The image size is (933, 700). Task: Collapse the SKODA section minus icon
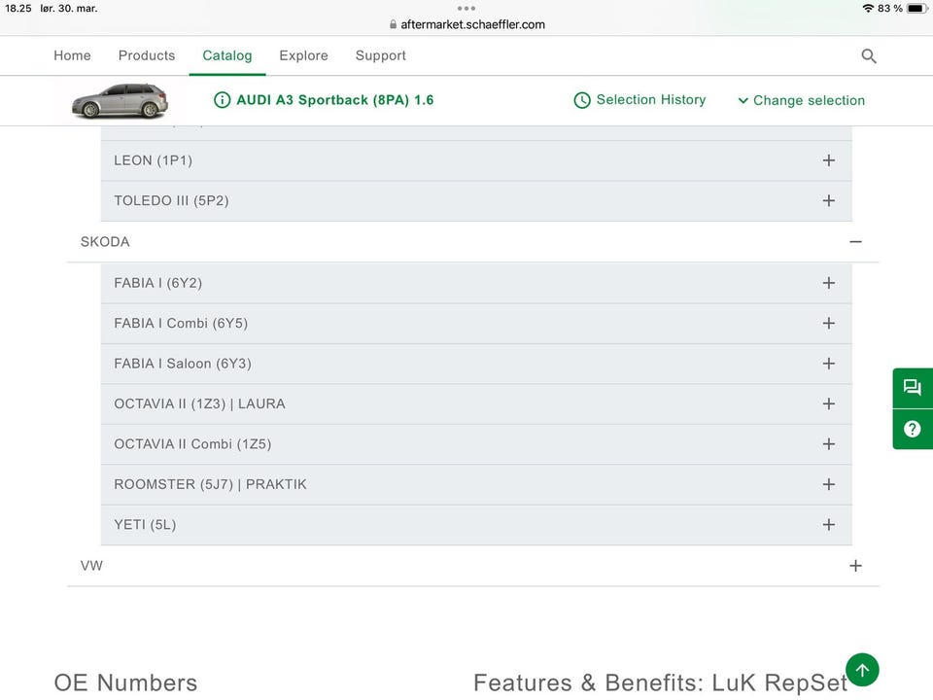(x=855, y=242)
